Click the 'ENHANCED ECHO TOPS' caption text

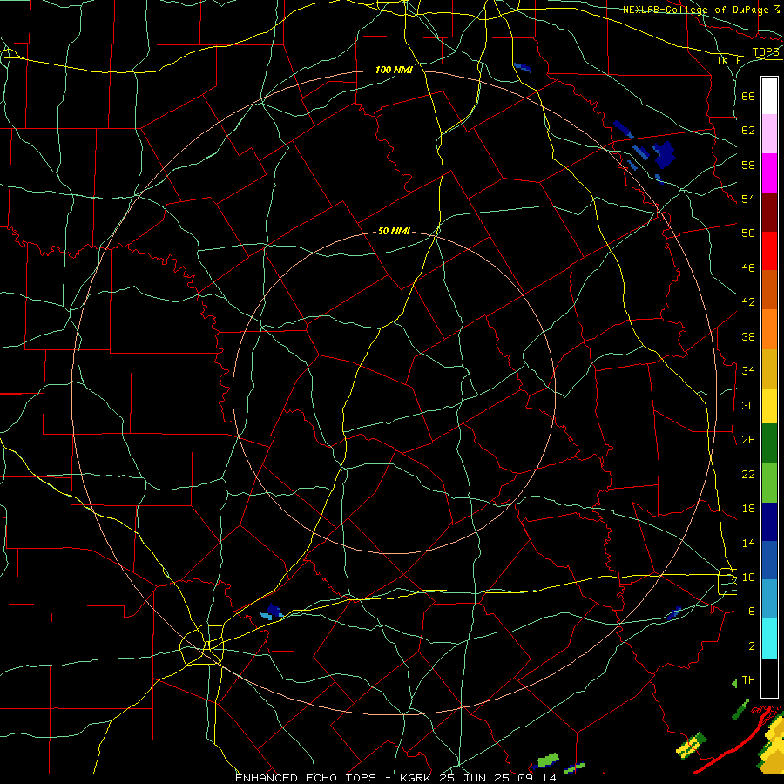[x=306, y=778]
